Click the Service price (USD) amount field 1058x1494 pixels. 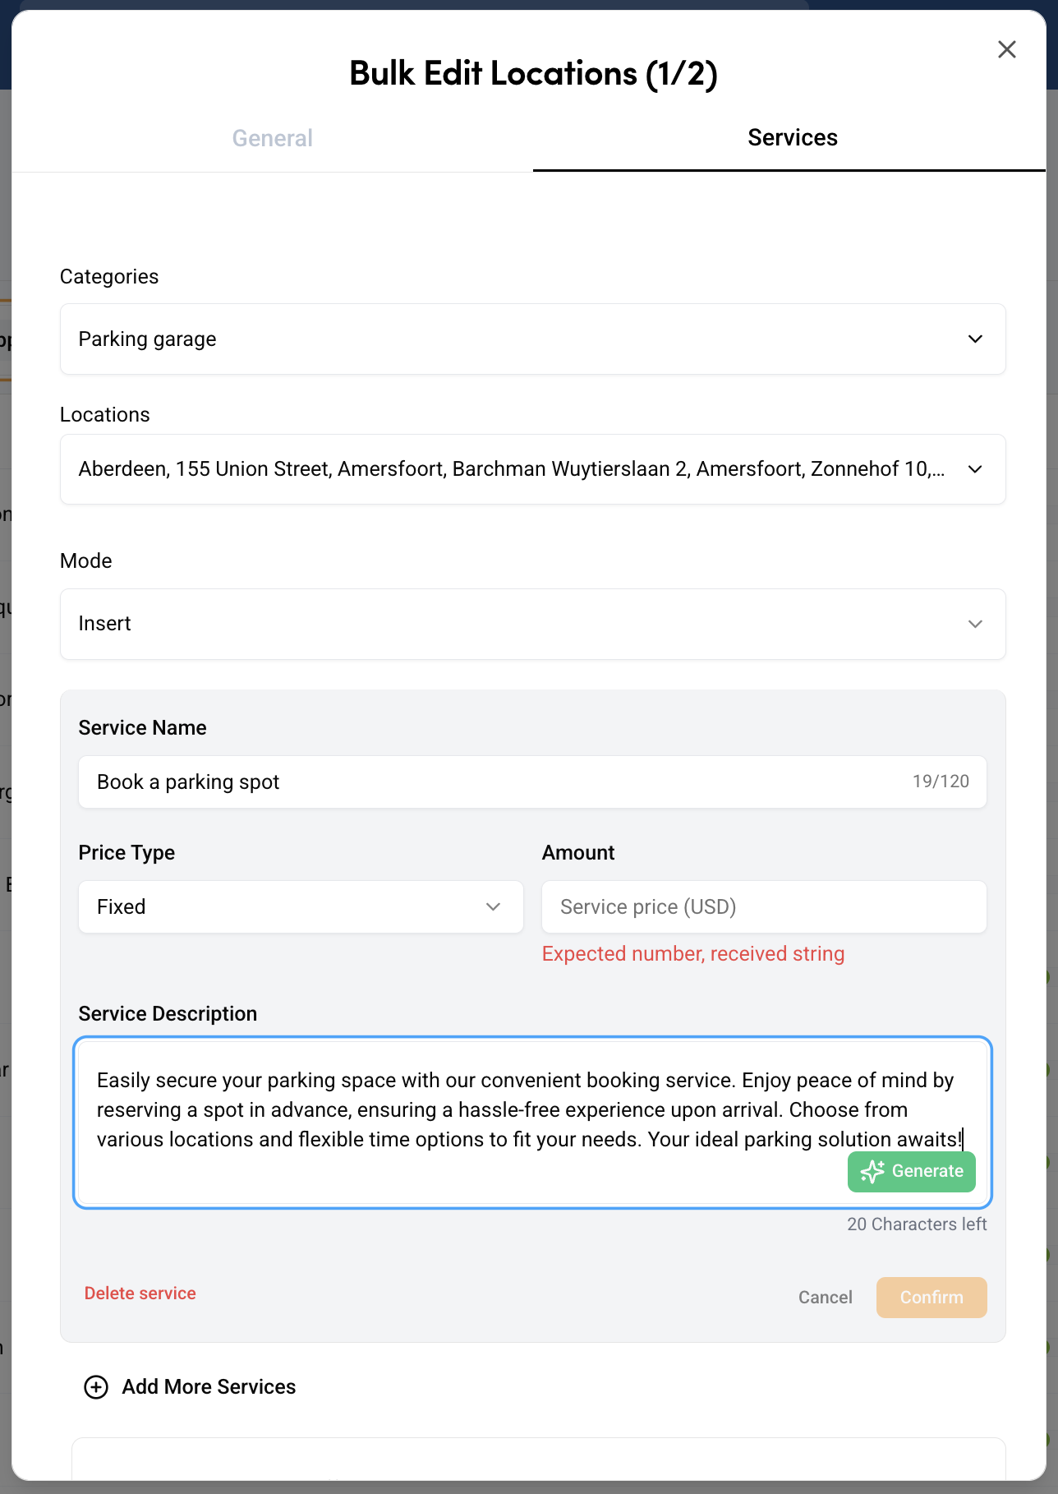click(x=764, y=906)
